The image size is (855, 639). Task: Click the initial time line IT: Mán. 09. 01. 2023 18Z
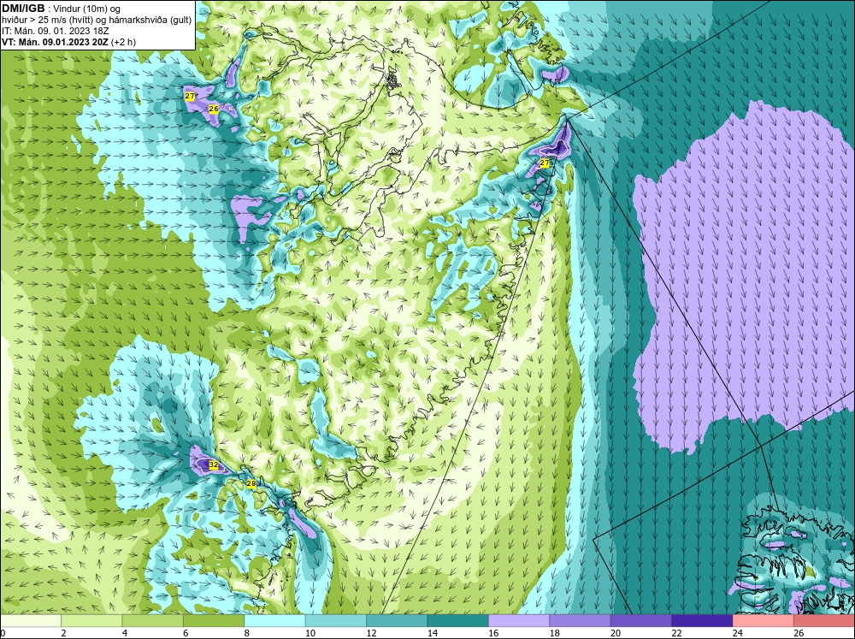coord(55,31)
